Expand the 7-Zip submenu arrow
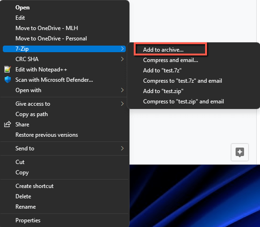This screenshot has width=260, height=227. click(122, 49)
